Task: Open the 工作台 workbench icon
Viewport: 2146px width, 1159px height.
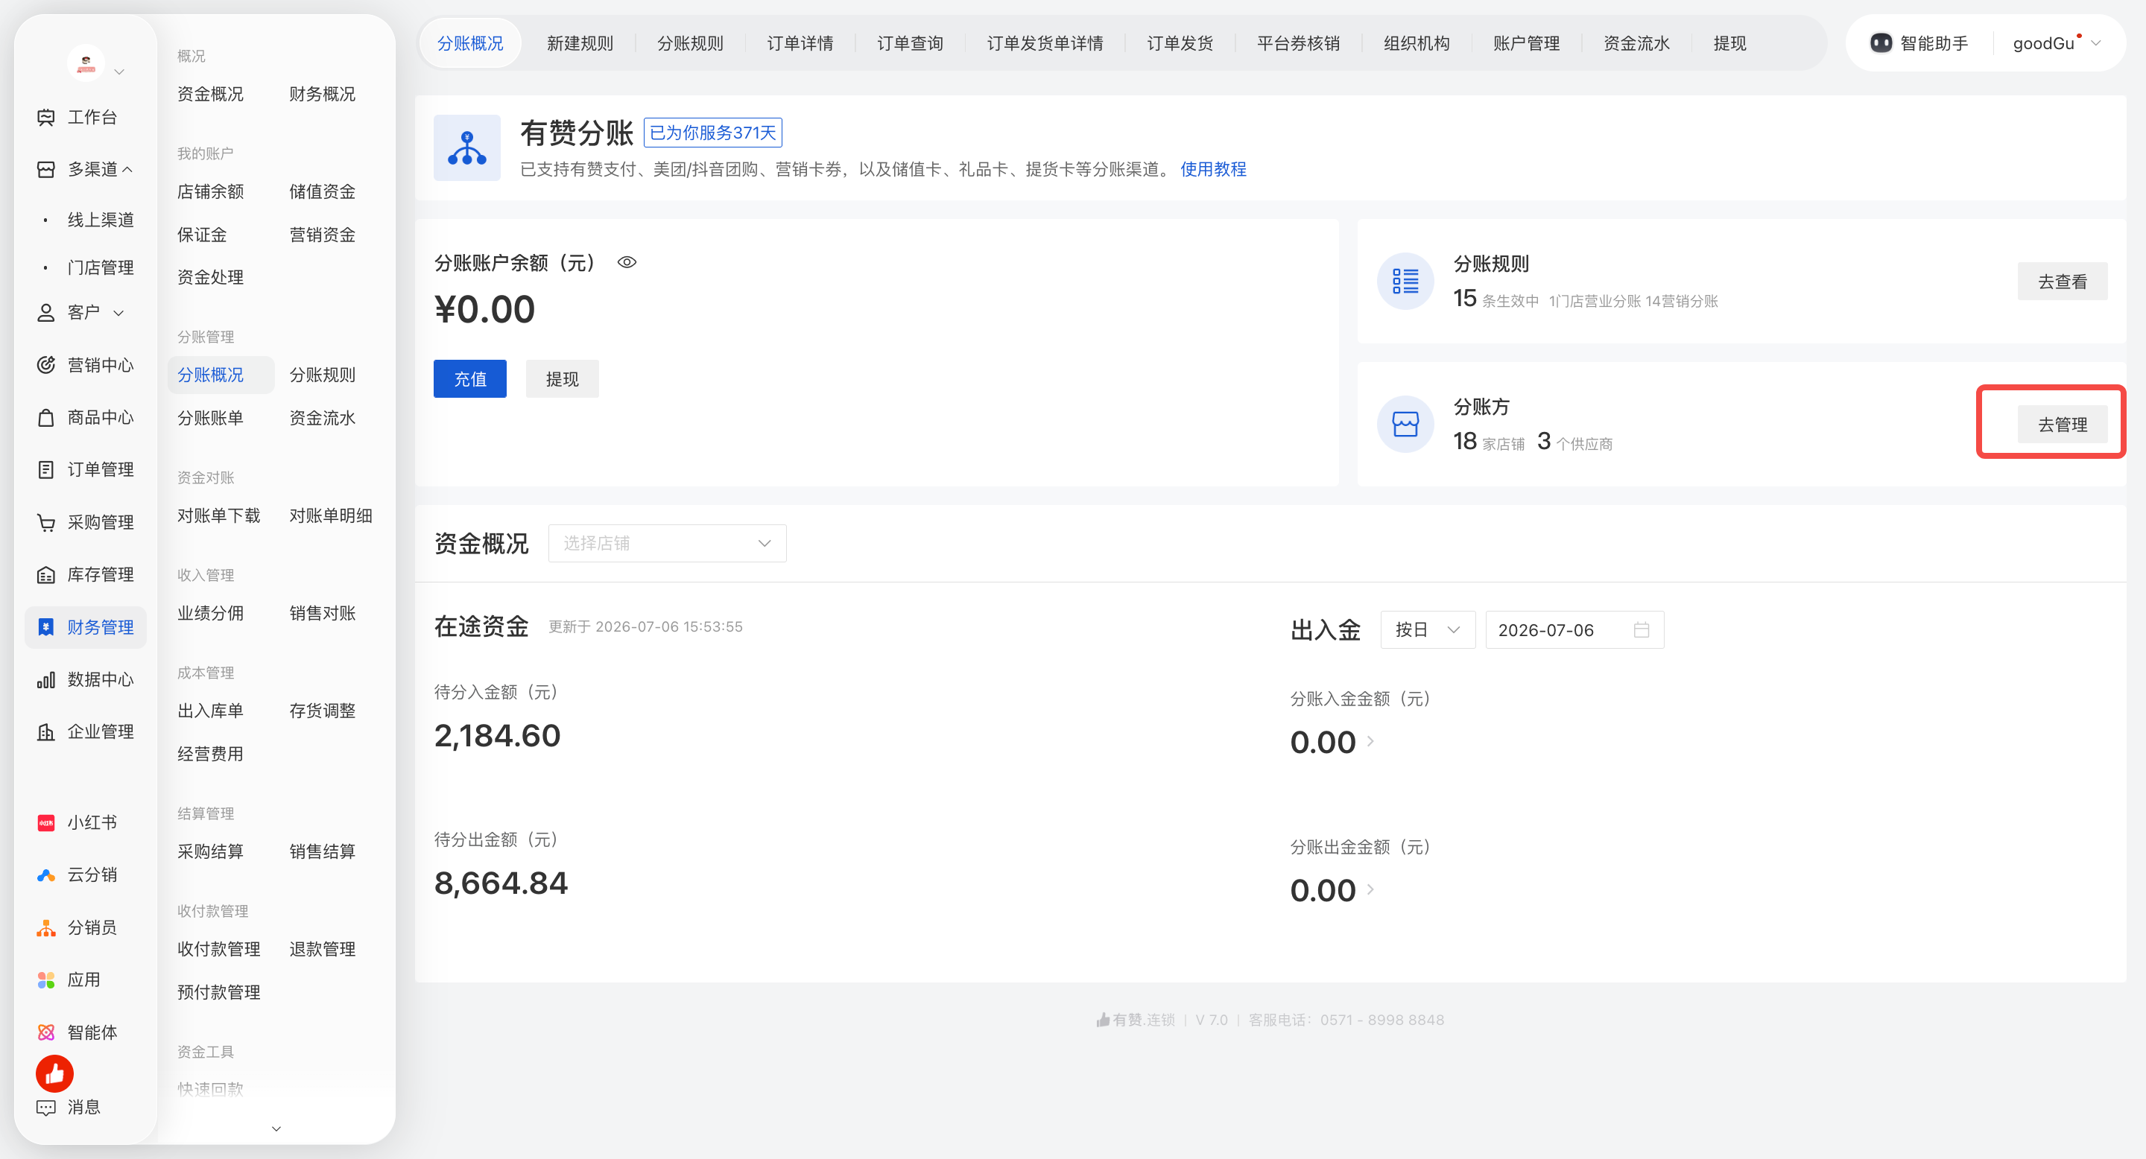Action: pyautogui.click(x=47, y=118)
